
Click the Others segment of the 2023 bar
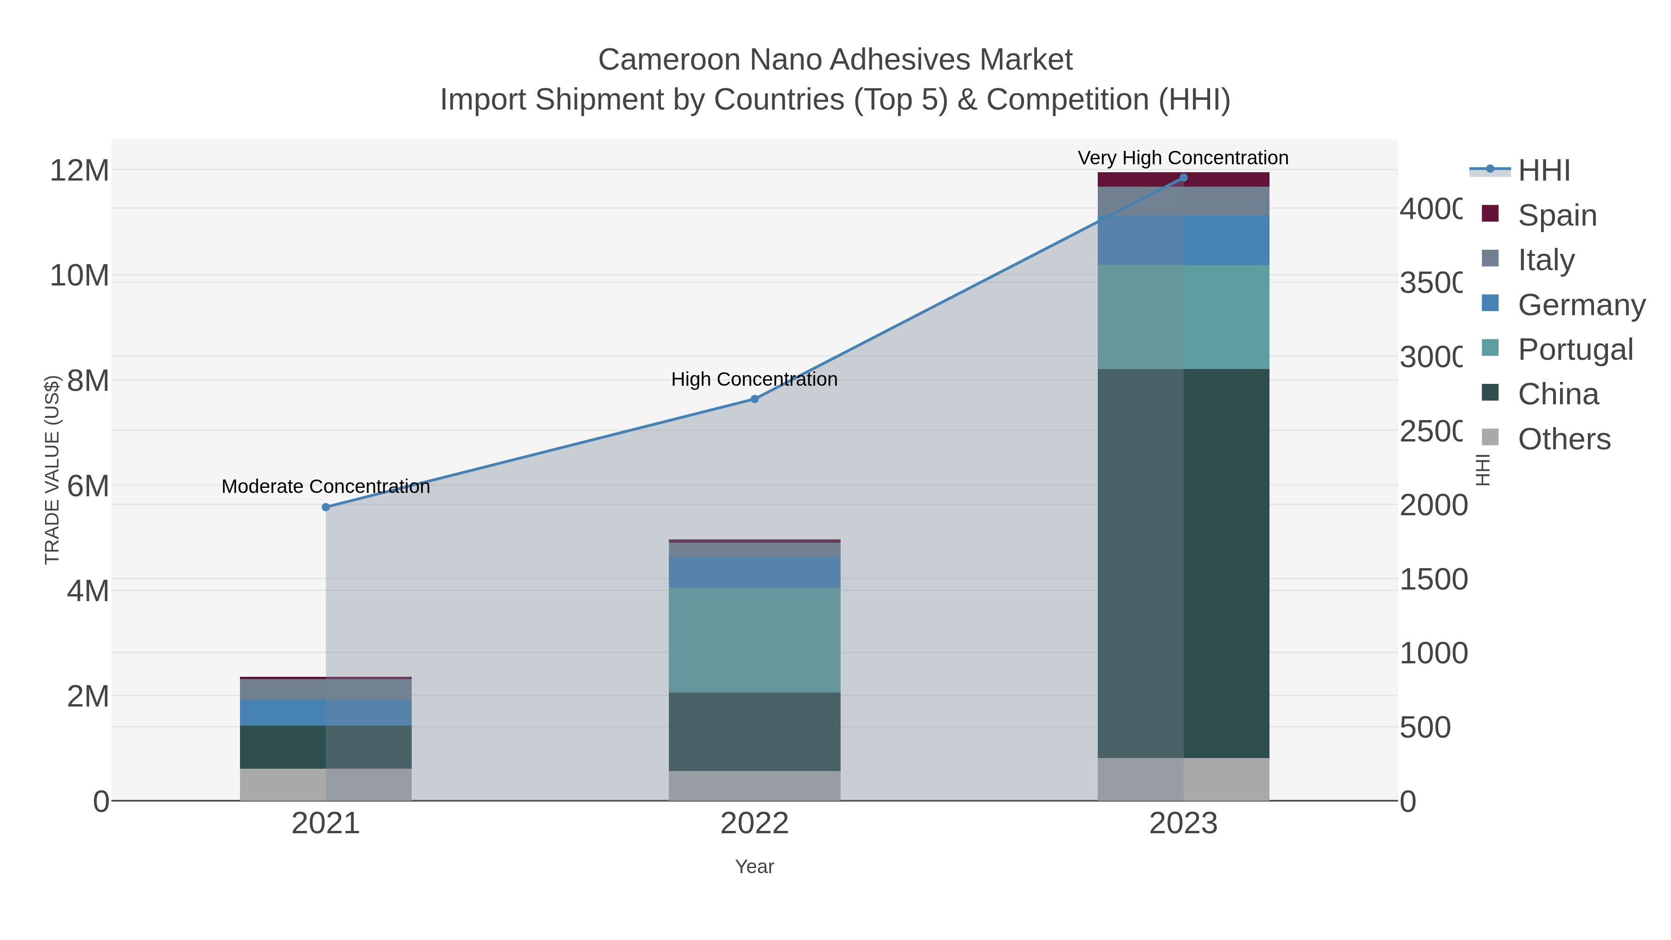(1183, 779)
